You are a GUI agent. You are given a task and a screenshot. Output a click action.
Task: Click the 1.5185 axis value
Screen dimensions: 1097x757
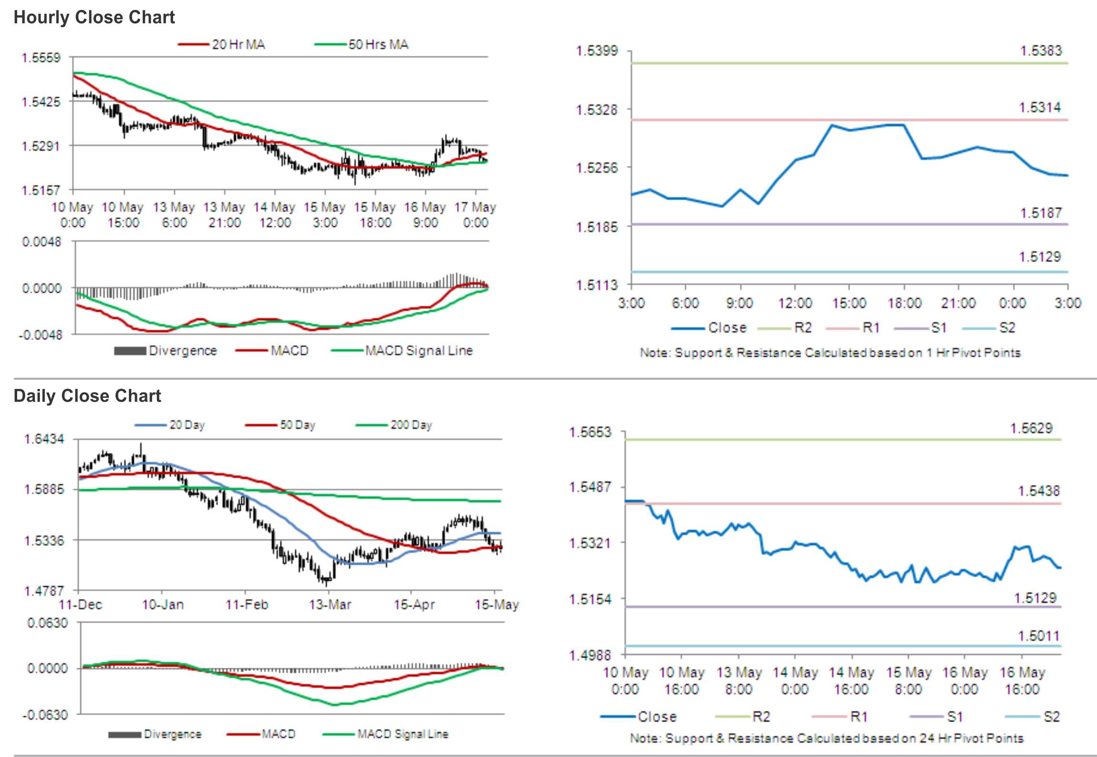click(597, 227)
